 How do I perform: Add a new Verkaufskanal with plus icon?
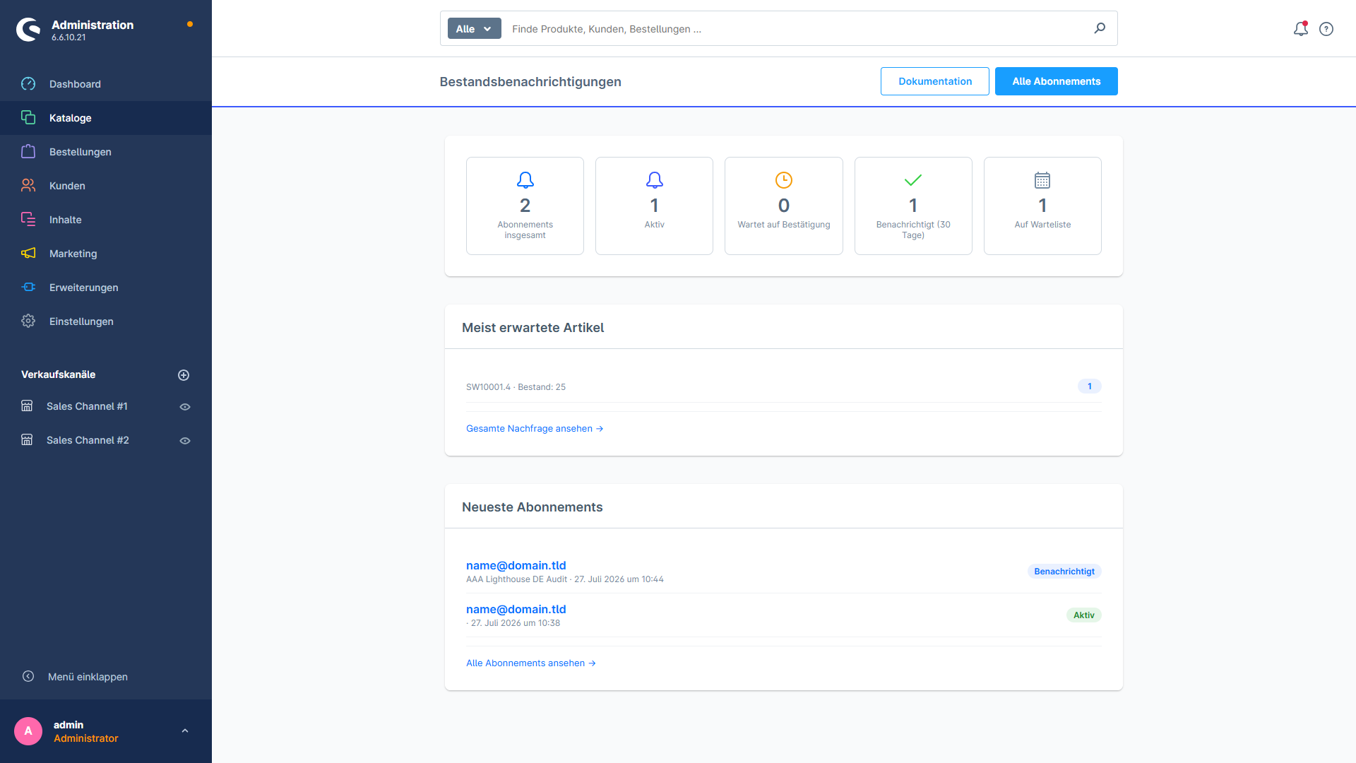click(x=184, y=375)
